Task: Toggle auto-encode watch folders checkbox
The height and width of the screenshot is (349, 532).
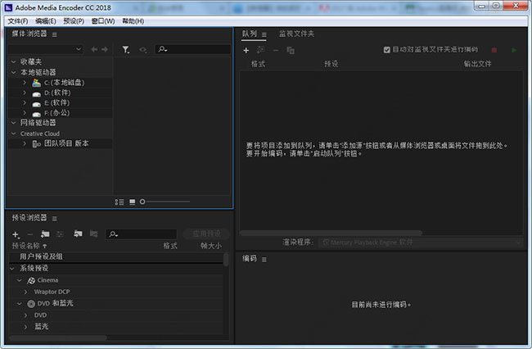Action: (x=386, y=50)
